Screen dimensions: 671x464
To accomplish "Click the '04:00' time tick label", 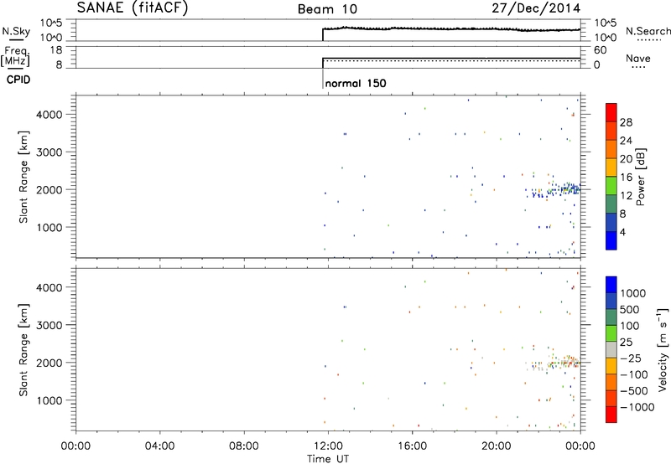I will coord(159,446).
